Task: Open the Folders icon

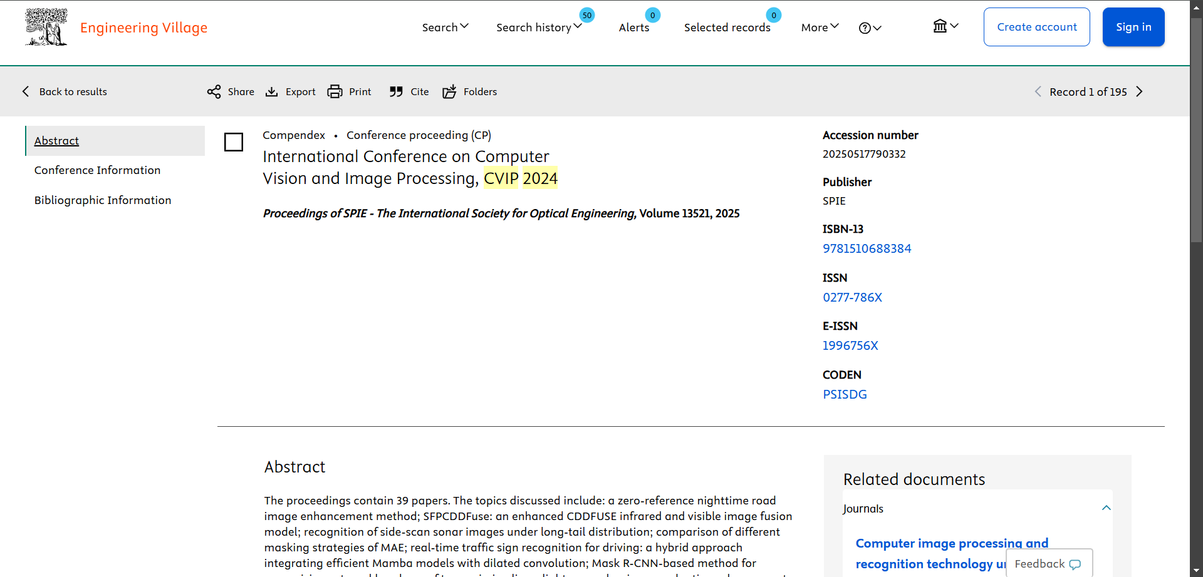Action: pos(449,92)
